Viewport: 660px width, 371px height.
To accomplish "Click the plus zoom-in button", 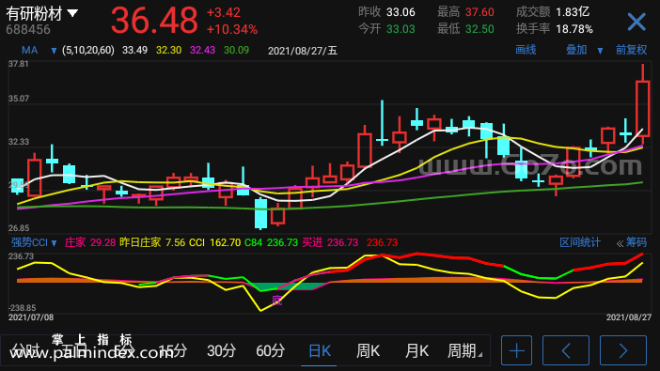I will [x=516, y=350].
